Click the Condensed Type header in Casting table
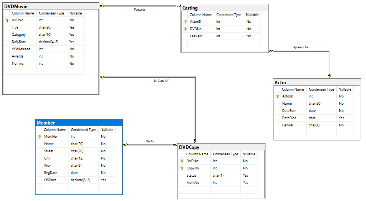 229,15
